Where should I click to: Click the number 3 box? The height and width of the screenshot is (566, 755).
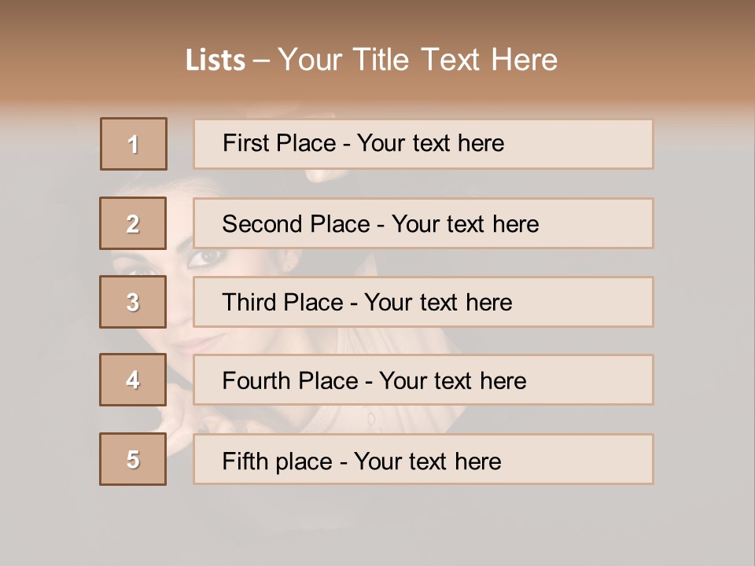pyautogui.click(x=133, y=302)
